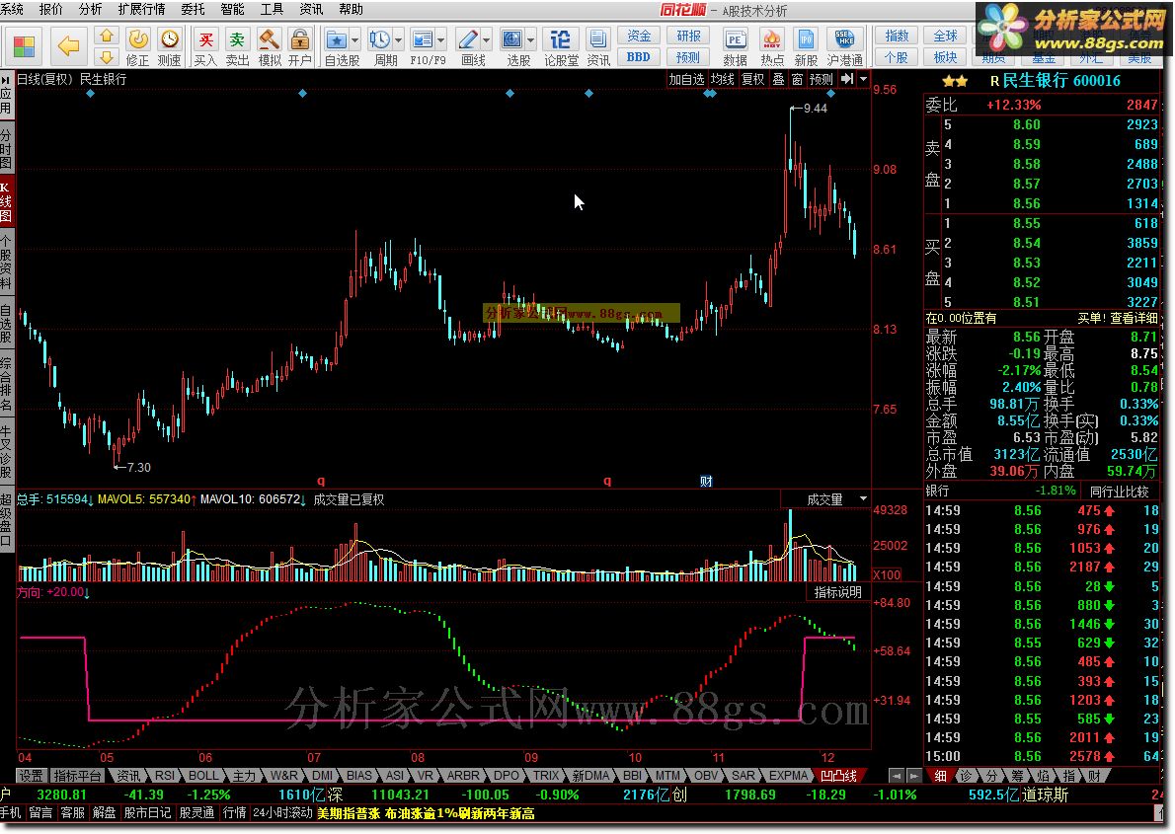1175x834 pixels.
Task: Click left scroll arrow of indicator tabs
Action: pos(896,776)
